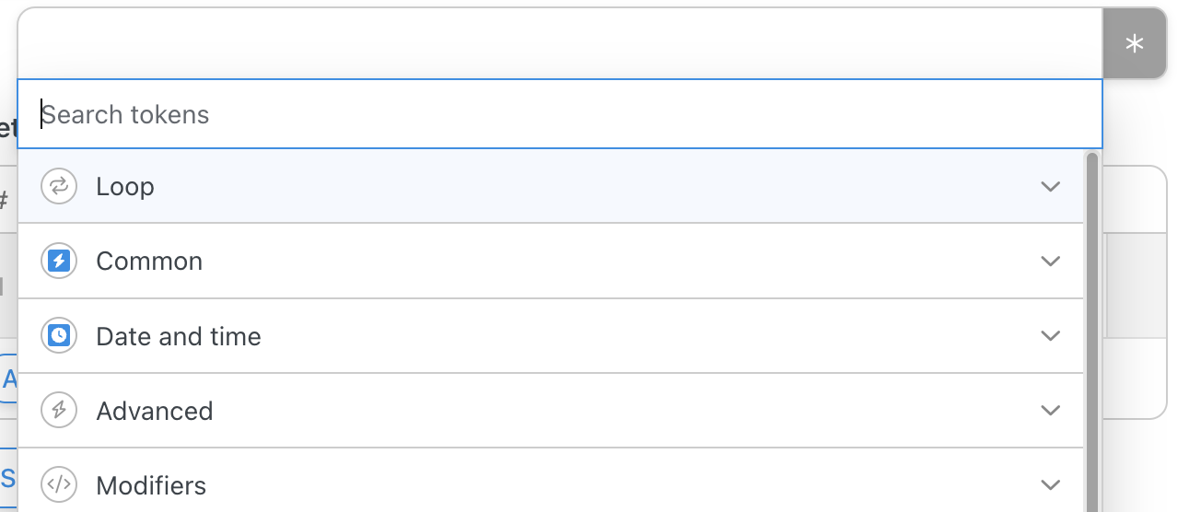Select the Date and time category
This screenshot has width=1201, height=512.
[551, 336]
